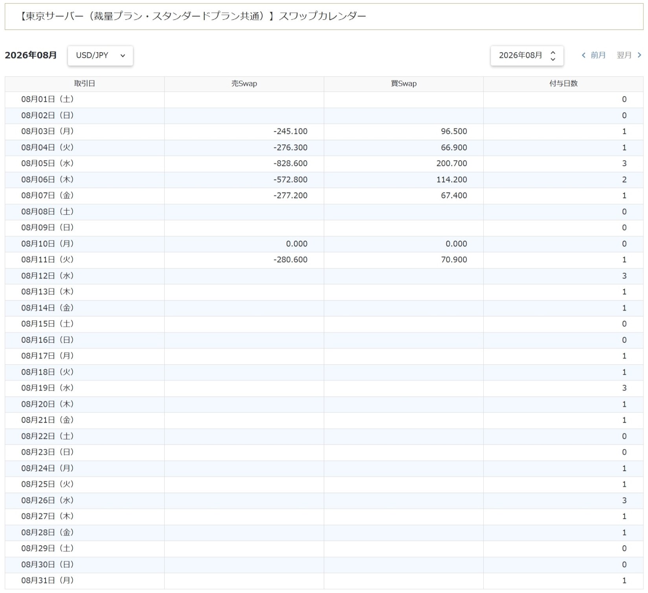Click the 取引日 column header
648x593 pixels.
click(84, 84)
